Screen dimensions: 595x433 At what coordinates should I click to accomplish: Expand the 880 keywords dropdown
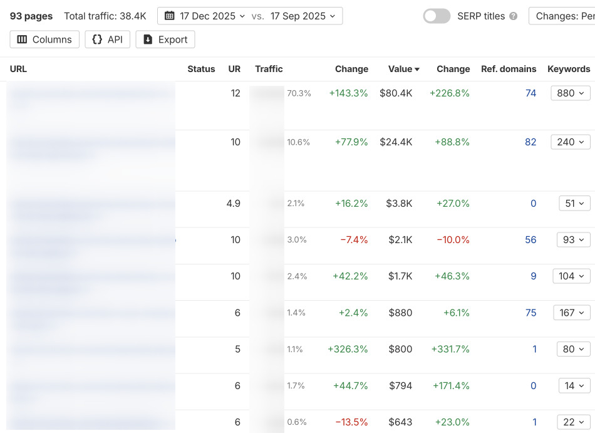(570, 93)
